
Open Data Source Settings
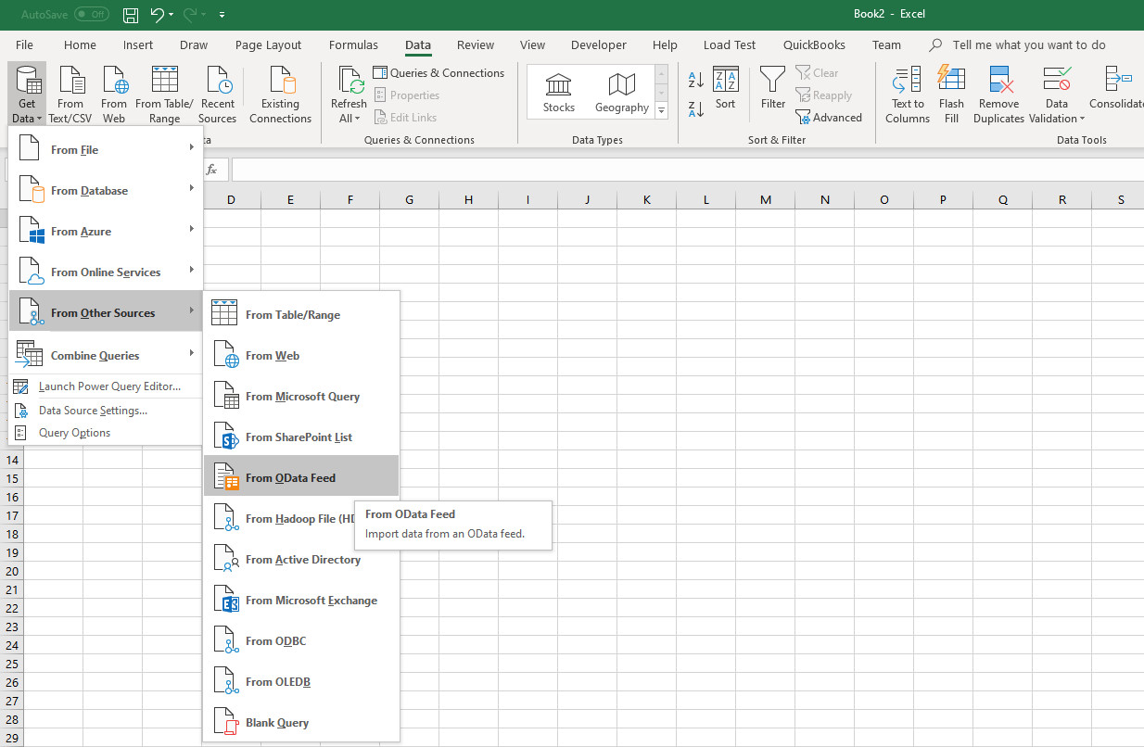coord(106,410)
